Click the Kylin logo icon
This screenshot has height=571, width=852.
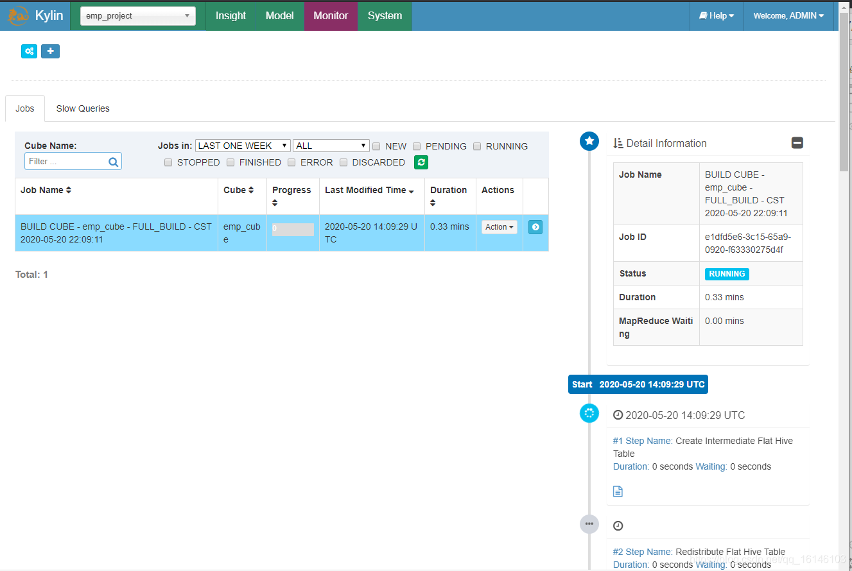(18, 15)
